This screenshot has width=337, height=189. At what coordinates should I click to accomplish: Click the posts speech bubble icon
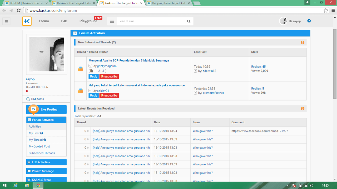(x=28, y=99)
